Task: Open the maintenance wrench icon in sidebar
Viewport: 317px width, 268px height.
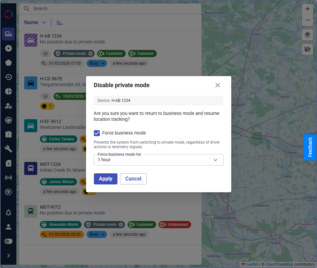Action: point(8,149)
